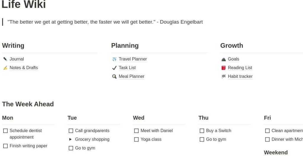Open the Reading List page

click(240, 68)
